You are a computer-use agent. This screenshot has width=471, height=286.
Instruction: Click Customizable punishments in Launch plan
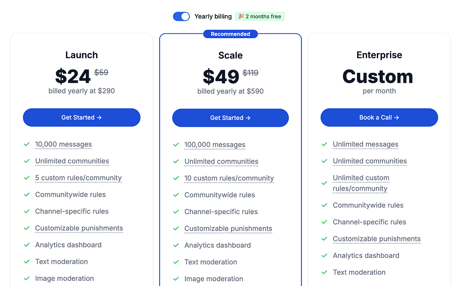click(79, 228)
